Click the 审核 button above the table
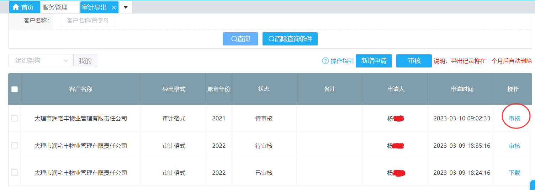 coord(414,61)
